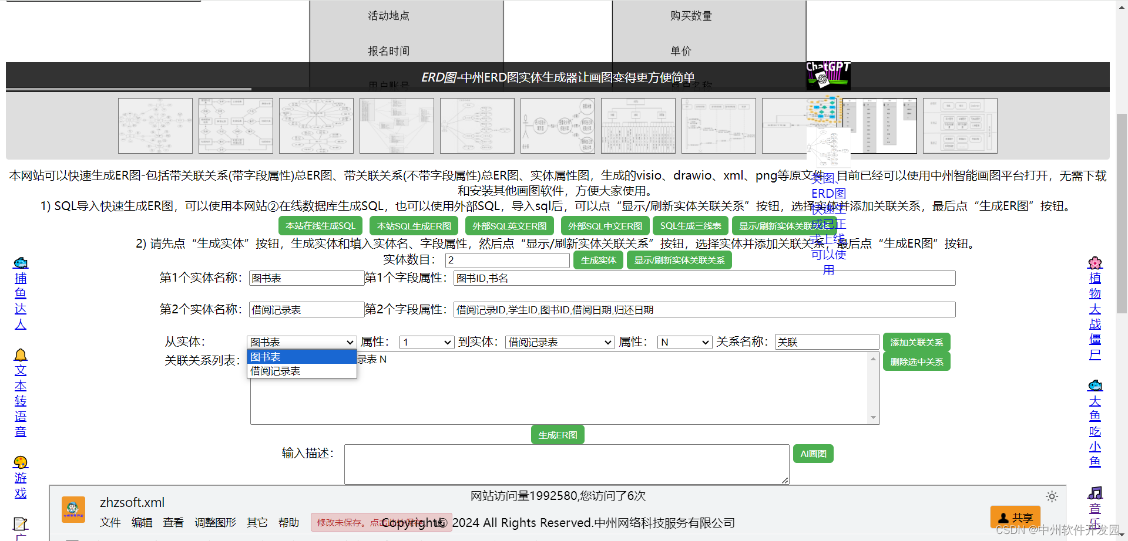Click the 生成ER图 button

(558, 435)
